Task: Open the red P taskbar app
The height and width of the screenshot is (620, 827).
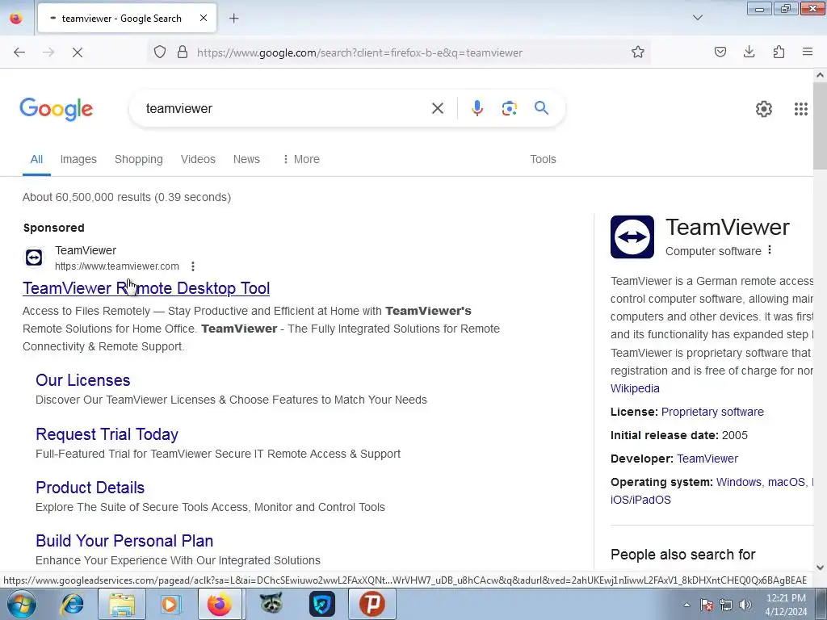Action: [x=372, y=604]
